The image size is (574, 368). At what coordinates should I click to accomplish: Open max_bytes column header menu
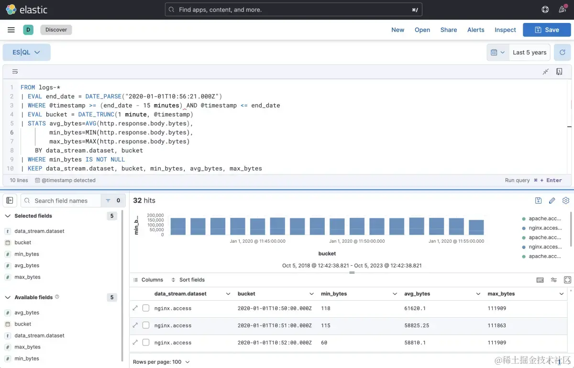(562, 294)
